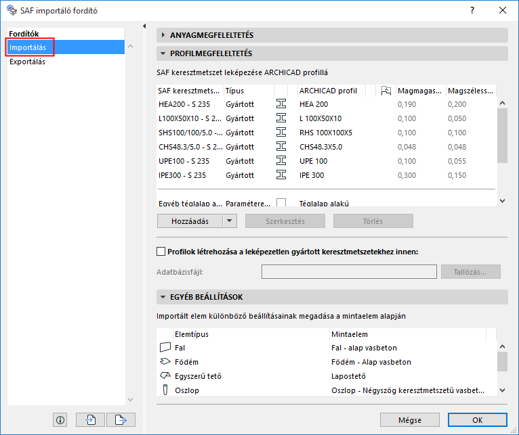519x435 pixels.
Task: Click the 0,150 core width value
Action: [x=457, y=175]
